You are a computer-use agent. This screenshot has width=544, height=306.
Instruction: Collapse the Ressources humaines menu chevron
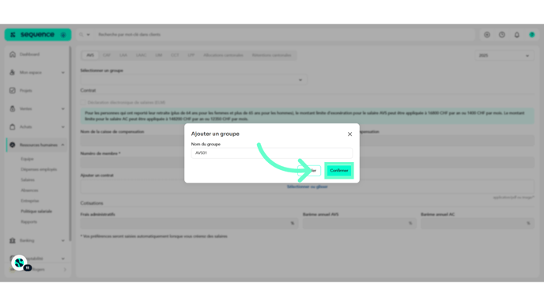tap(63, 145)
